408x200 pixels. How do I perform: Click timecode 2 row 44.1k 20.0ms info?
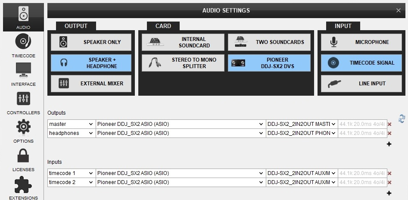pyautogui.click(x=362, y=183)
